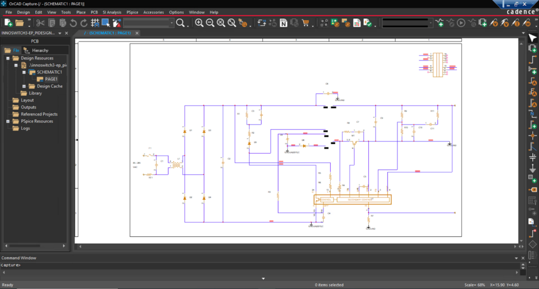Image resolution: width=539 pixels, height=289 pixels.
Task: Zoom in on the schematic
Action: click(x=199, y=23)
